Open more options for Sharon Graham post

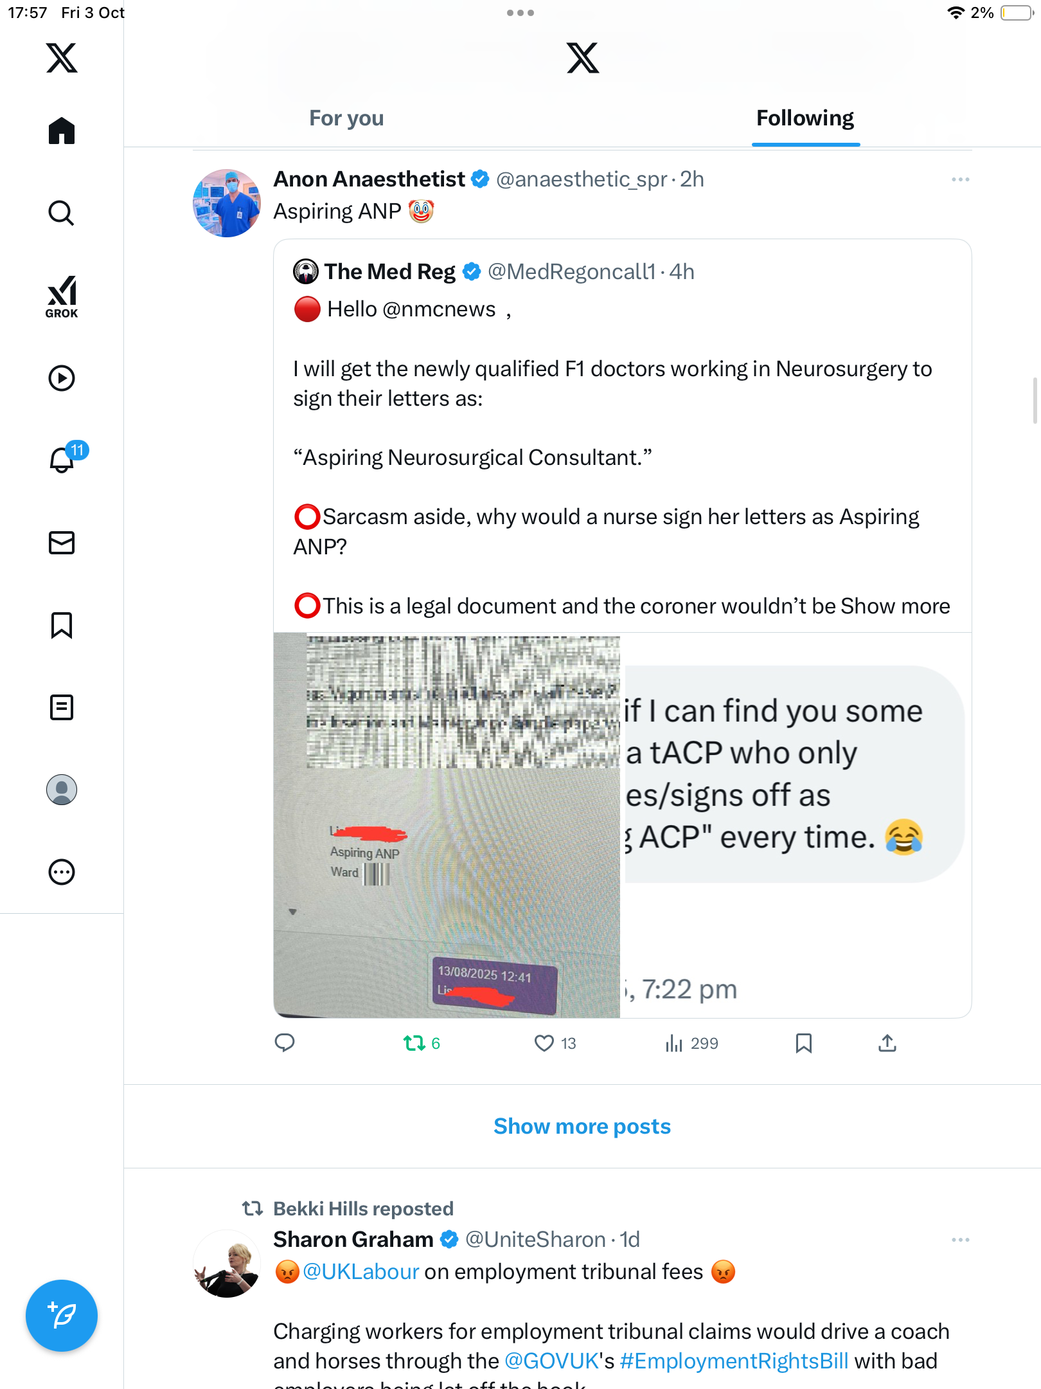960,1240
